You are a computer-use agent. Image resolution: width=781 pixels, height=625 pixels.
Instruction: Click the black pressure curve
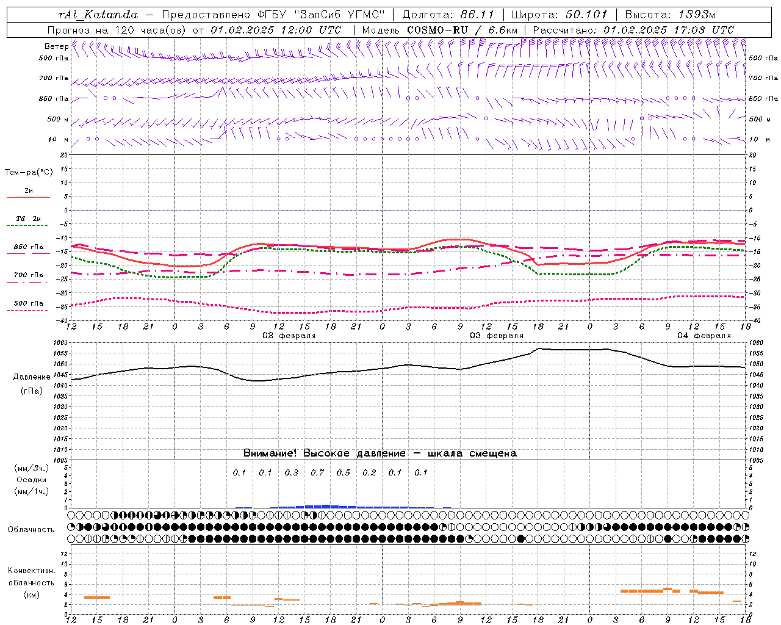click(409, 365)
